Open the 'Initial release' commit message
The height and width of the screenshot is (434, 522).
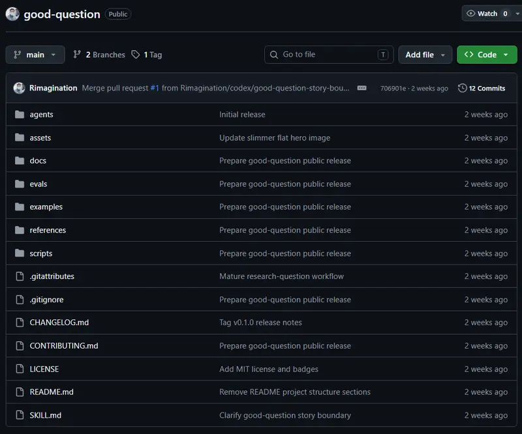tap(242, 115)
